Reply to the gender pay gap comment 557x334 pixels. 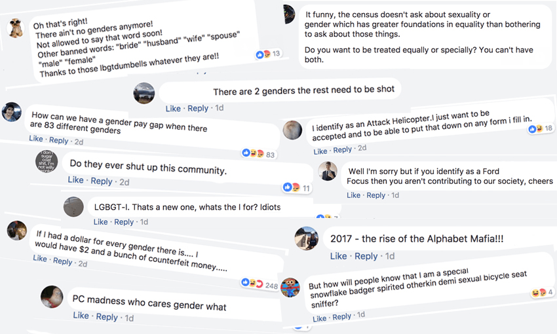point(58,140)
